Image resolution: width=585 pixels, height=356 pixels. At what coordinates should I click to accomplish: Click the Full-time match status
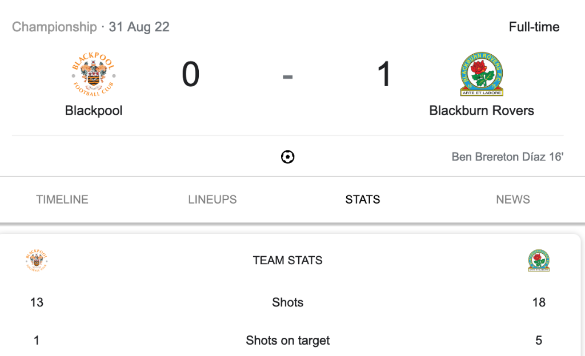pos(534,27)
